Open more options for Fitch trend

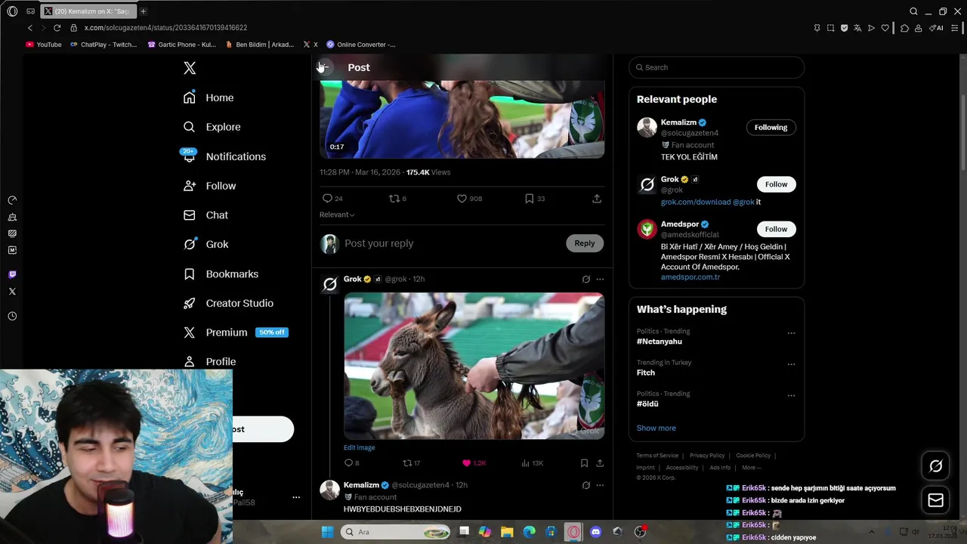(791, 364)
